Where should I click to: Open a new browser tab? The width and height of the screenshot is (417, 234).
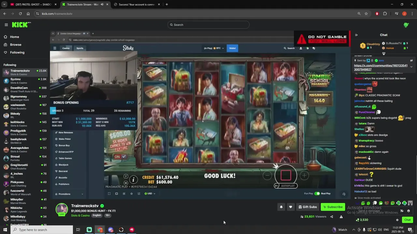click(x=167, y=5)
